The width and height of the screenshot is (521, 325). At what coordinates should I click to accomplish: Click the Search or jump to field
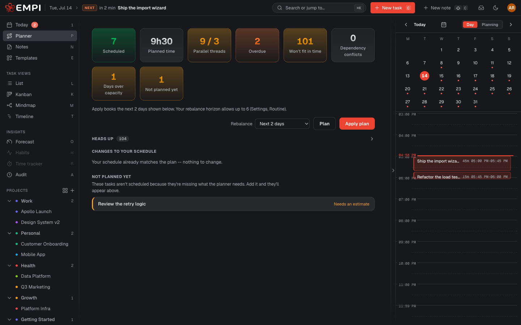[319, 8]
